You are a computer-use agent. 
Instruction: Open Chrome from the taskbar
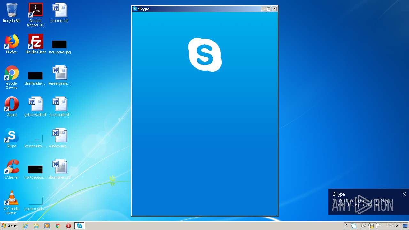pyautogui.click(x=58, y=226)
